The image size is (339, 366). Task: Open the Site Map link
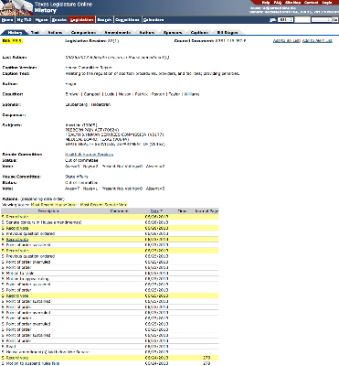292,3
